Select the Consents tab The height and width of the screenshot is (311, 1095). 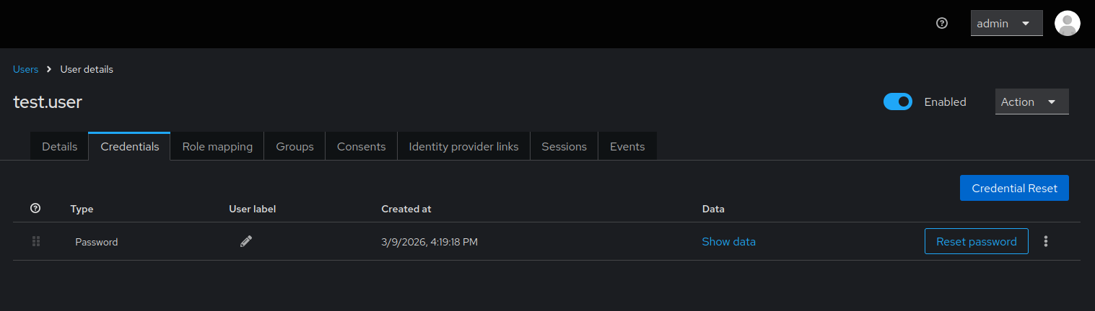pos(361,146)
